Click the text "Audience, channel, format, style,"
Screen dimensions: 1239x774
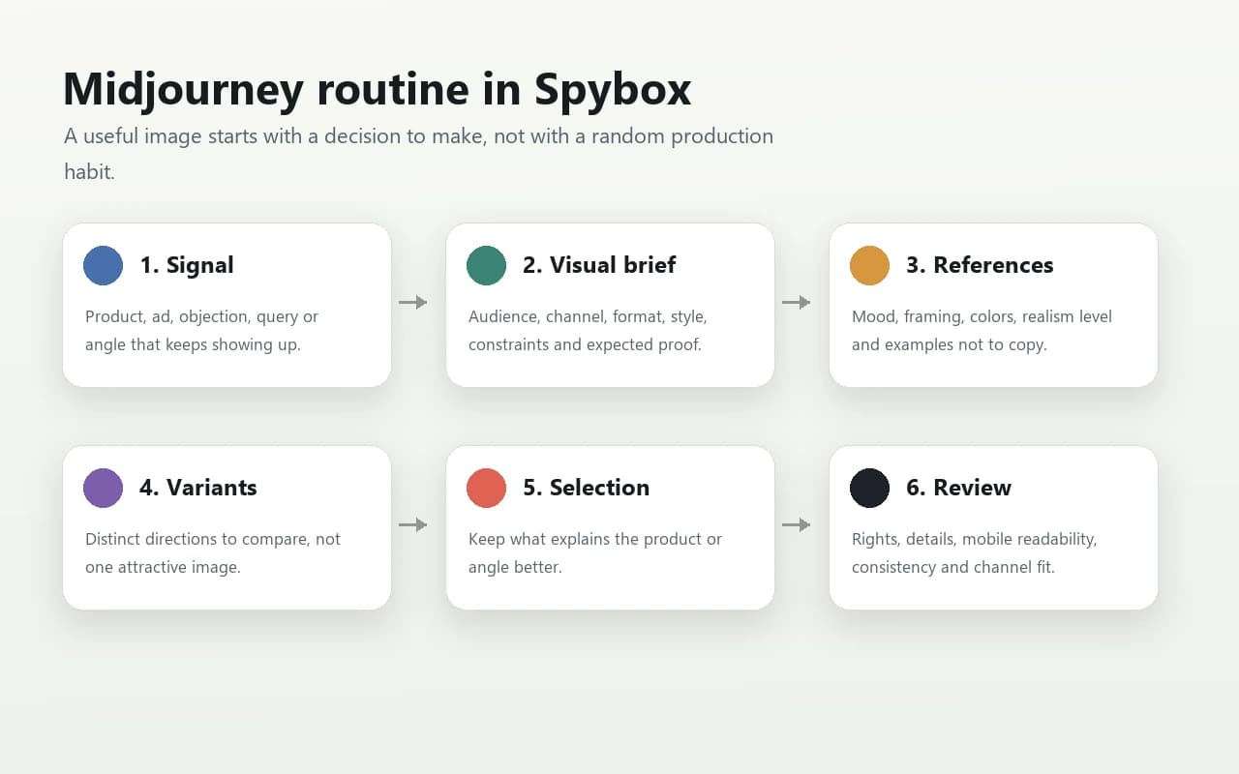[x=588, y=317]
